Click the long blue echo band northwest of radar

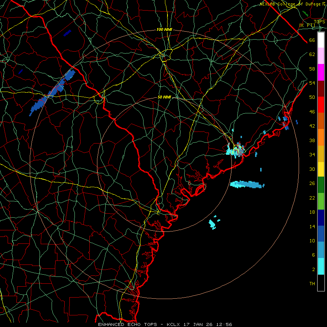52,93
